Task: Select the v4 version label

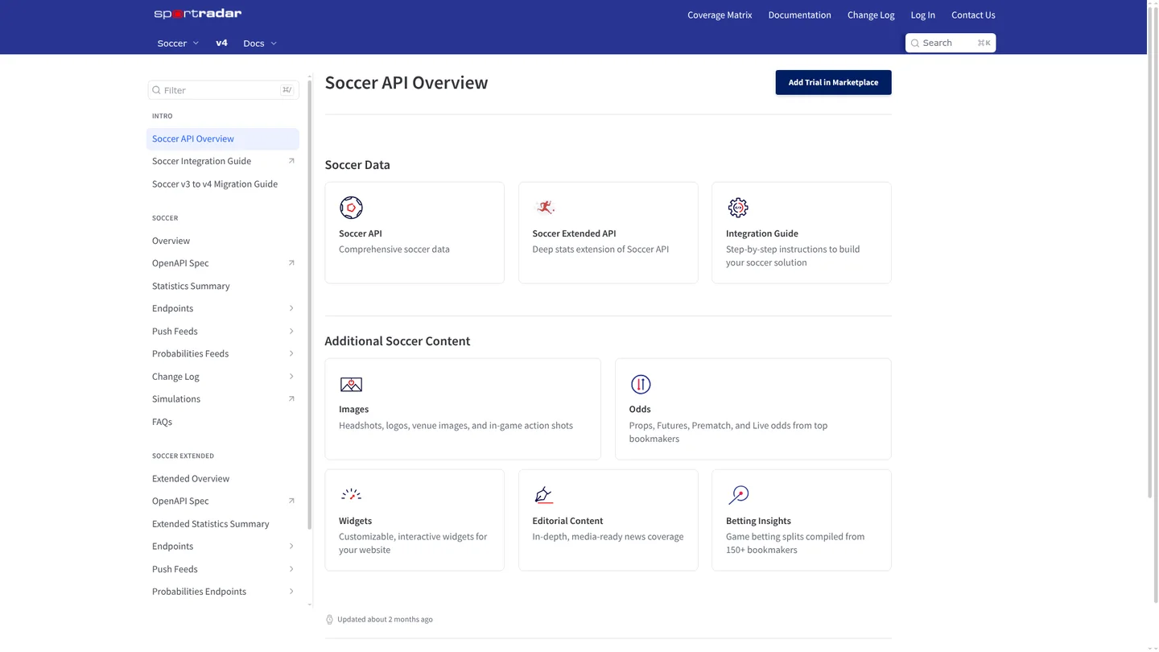Action: click(x=221, y=43)
